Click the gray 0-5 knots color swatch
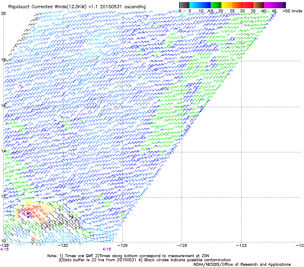Viewport: 304px width, 267px height. coord(184,5)
